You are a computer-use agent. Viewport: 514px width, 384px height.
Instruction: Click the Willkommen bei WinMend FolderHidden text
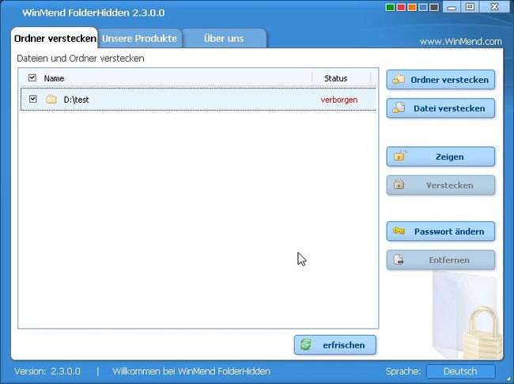click(191, 371)
